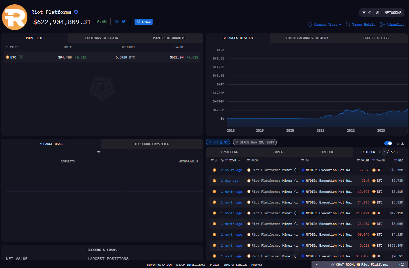Click the globe website icon
Image resolution: width=409 pixels, height=268 pixels.
click(117, 21)
